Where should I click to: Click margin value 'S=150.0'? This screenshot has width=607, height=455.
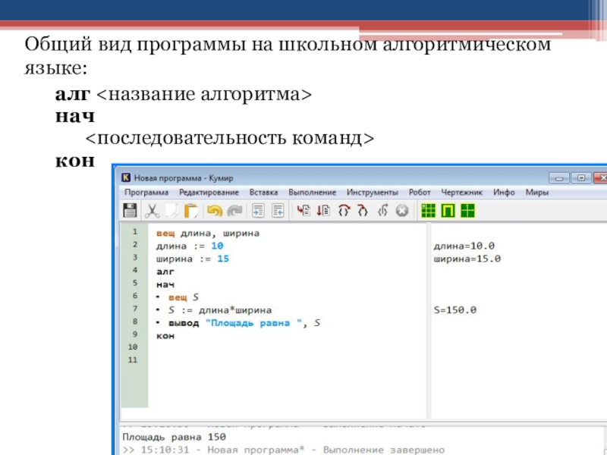pyautogui.click(x=454, y=310)
